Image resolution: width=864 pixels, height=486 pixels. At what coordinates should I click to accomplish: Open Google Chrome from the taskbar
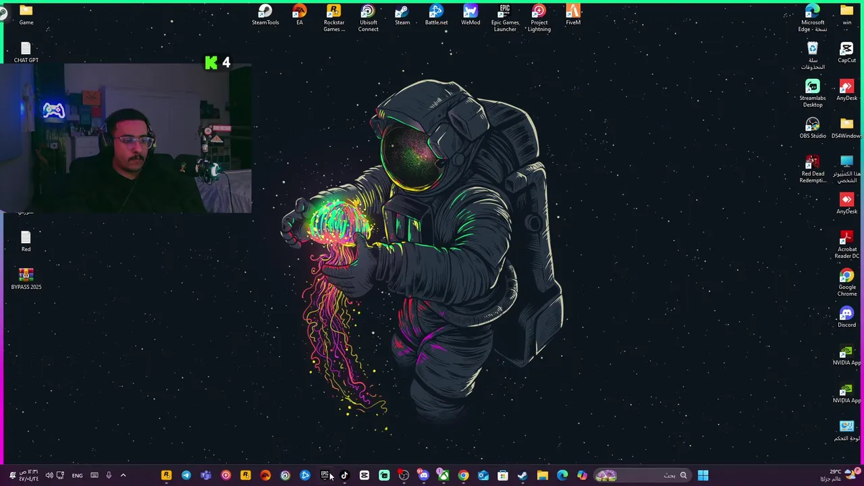[463, 475]
